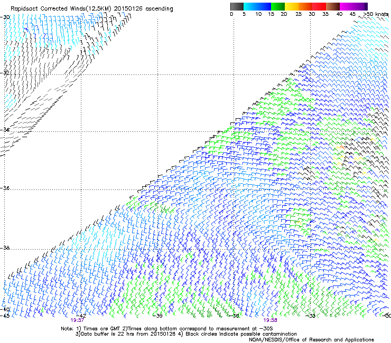391x343 pixels.
Task: Click the legend label "45"
Action: 352,14
